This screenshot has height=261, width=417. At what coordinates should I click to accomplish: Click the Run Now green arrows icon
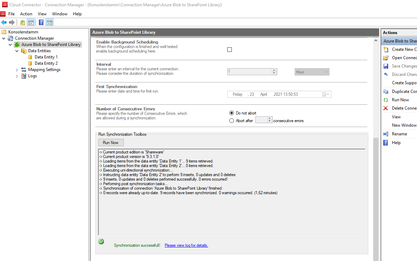(x=386, y=100)
